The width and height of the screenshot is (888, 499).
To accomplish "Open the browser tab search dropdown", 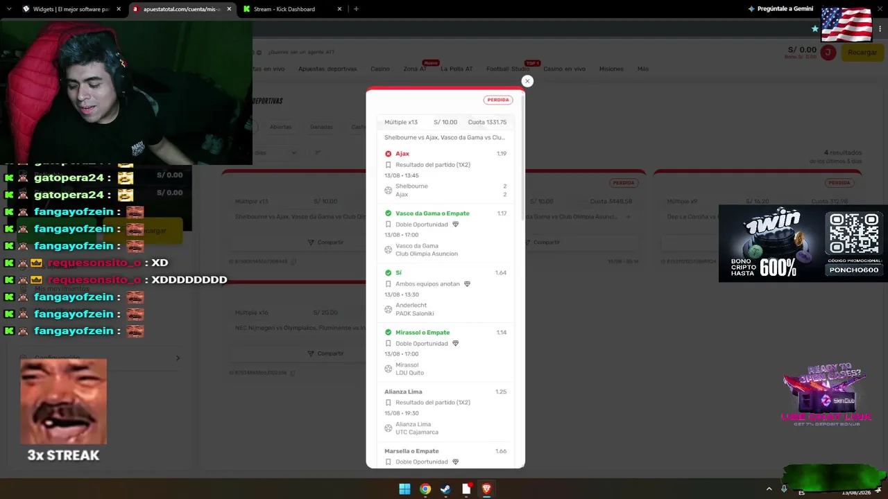I will [9, 9].
